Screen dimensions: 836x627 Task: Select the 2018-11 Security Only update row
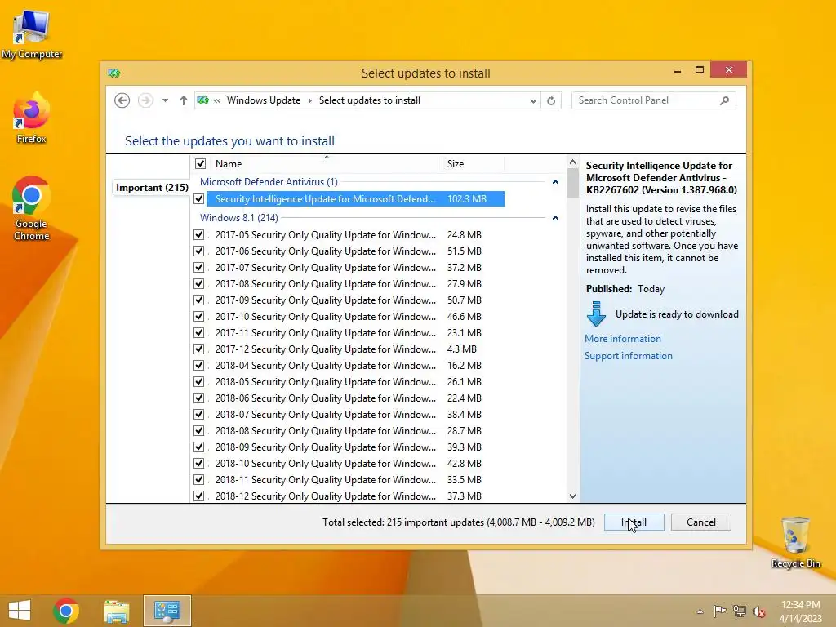coord(348,480)
